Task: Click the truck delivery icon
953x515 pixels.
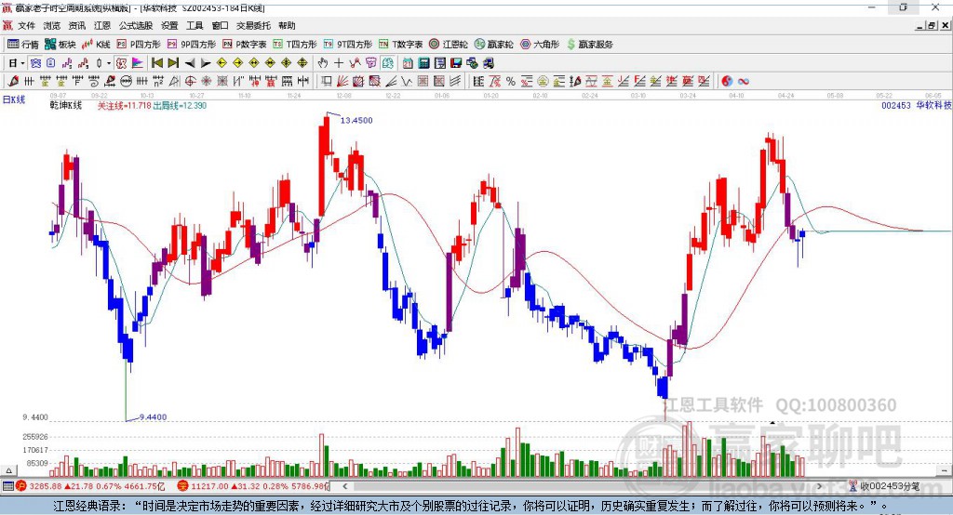Action: click(x=489, y=63)
